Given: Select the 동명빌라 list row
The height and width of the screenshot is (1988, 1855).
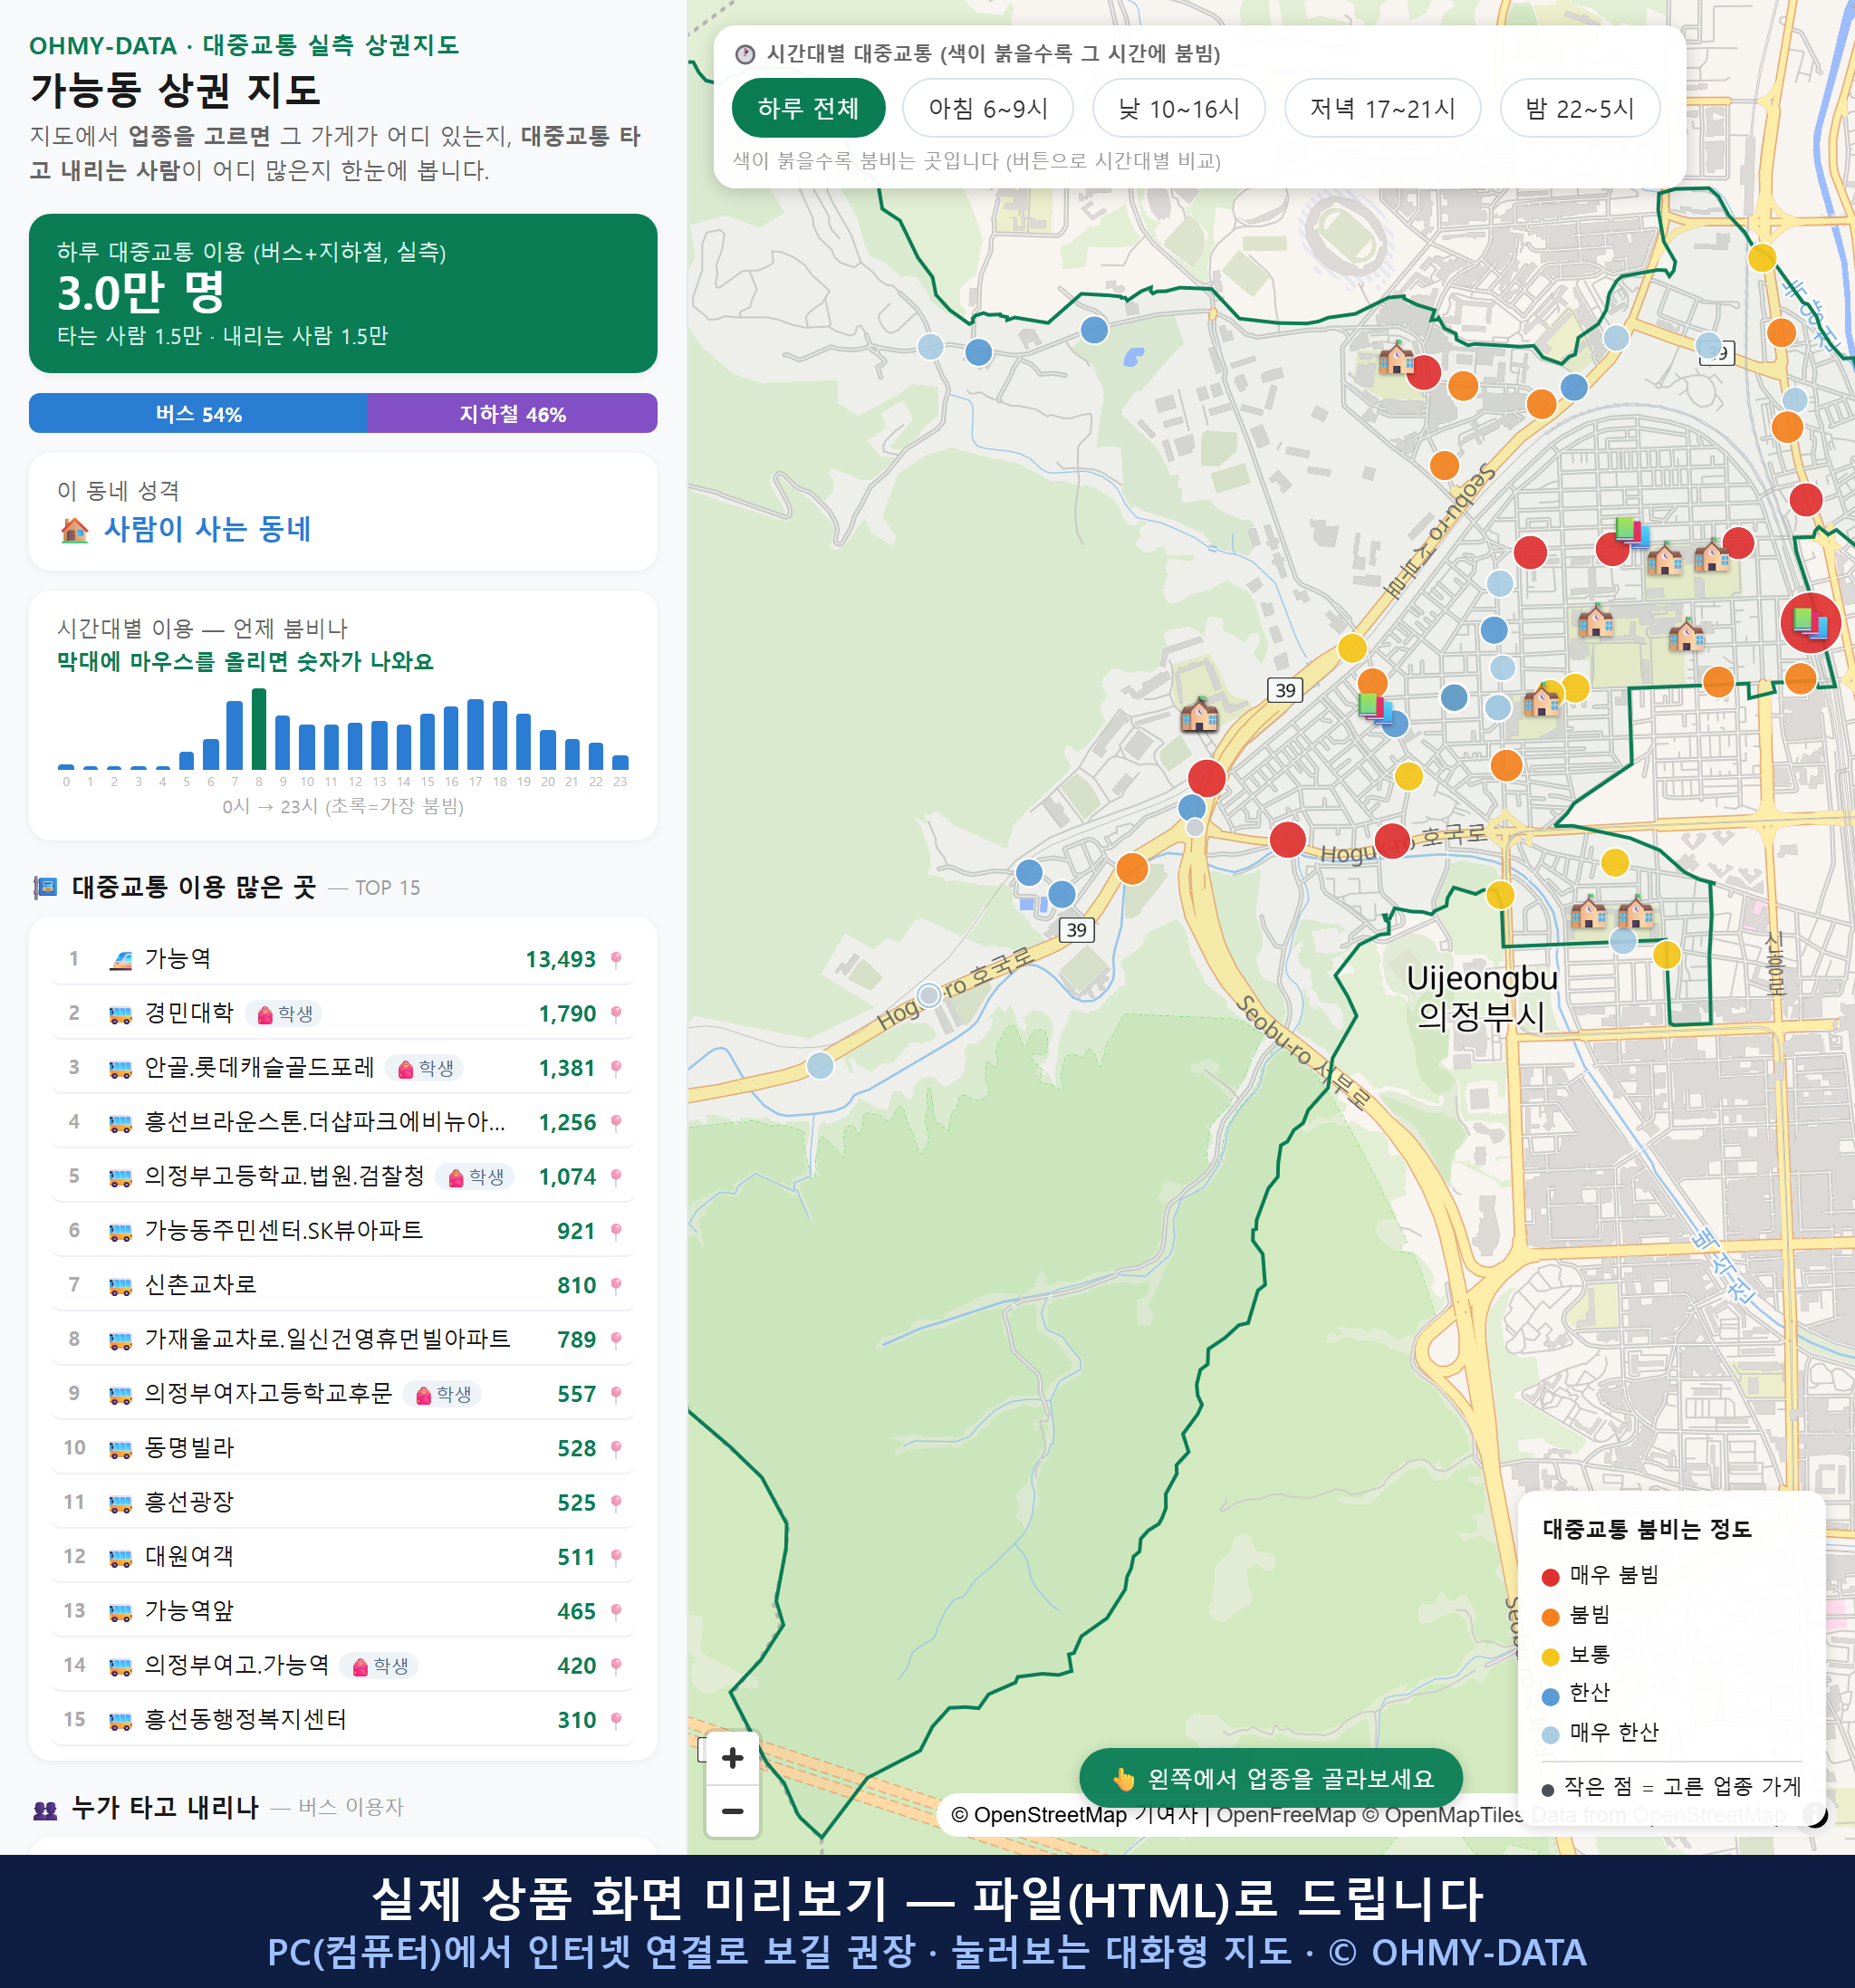Looking at the screenshot, I should (343, 1448).
